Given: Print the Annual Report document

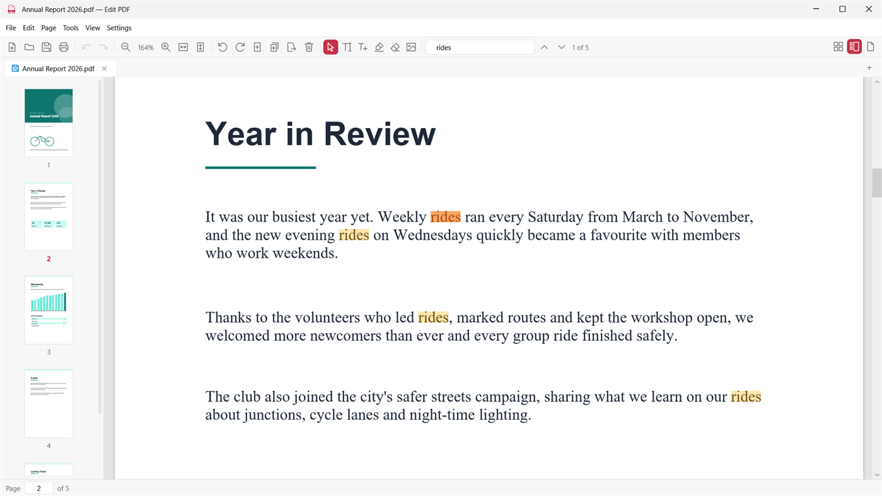Looking at the screenshot, I should click(64, 47).
